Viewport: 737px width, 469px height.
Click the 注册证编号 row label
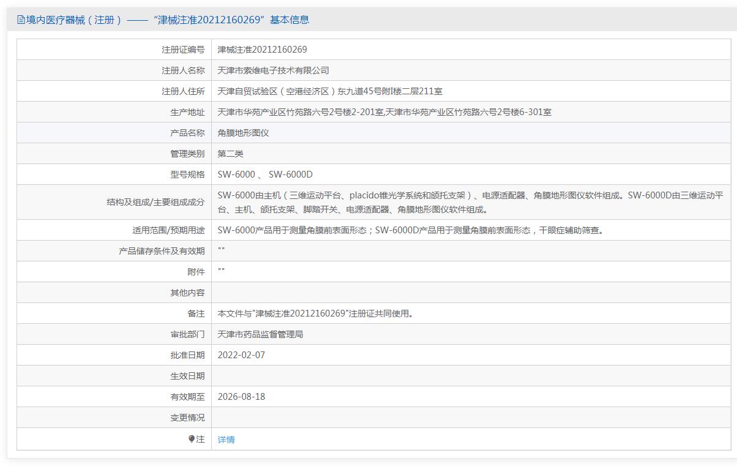coord(183,50)
